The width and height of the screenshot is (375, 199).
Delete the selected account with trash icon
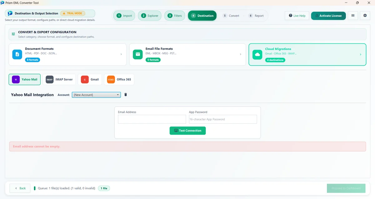[x=126, y=95]
